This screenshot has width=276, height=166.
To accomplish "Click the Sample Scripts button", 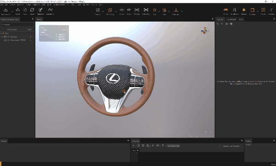I will click(x=173, y=146).
